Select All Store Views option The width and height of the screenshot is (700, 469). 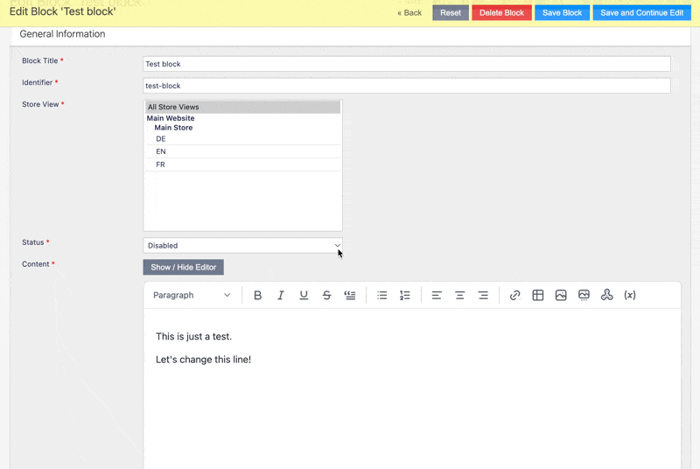pos(243,107)
